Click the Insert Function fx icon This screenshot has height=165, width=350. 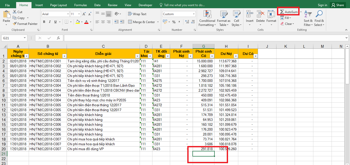58,38
